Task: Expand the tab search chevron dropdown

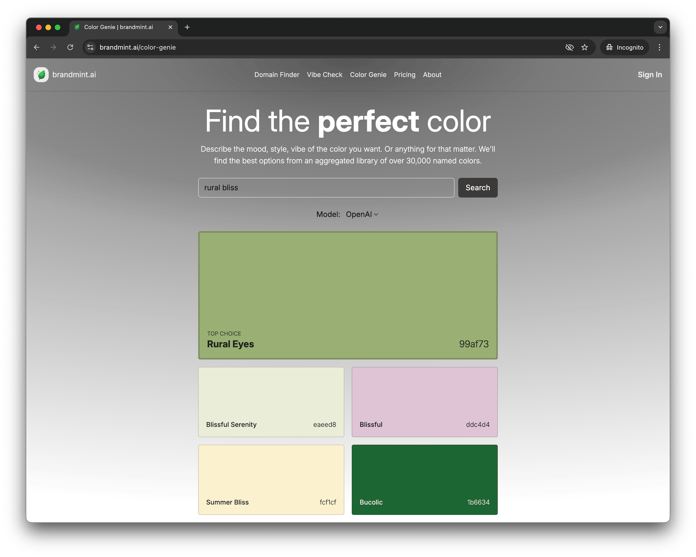Action: tap(660, 27)
